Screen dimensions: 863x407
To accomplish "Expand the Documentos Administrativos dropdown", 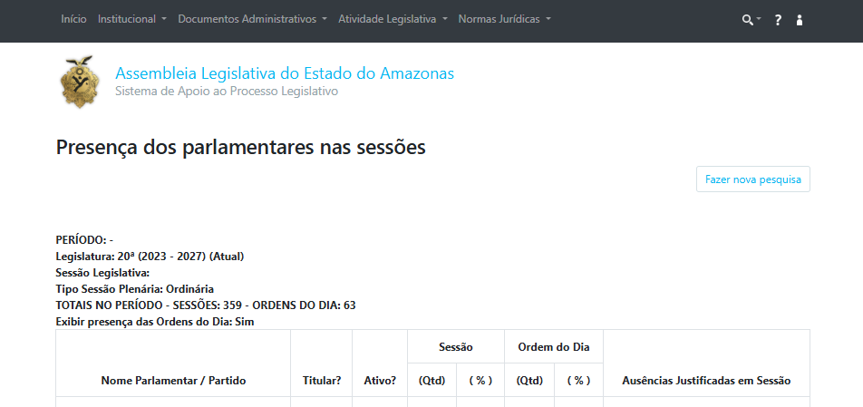I will pos(253,19).
